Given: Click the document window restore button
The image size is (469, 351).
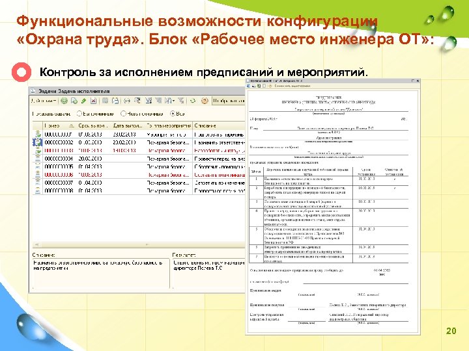Looking at the screenshot, I should click(413, 81).
